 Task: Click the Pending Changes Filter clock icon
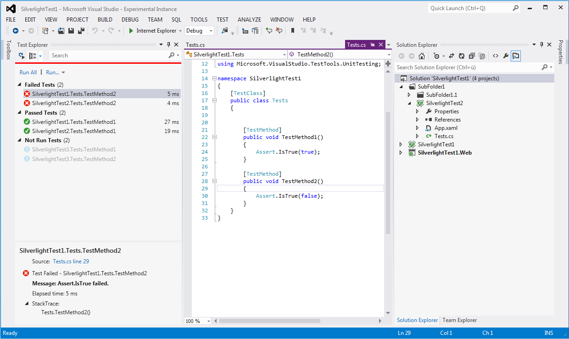coord(436,56)
